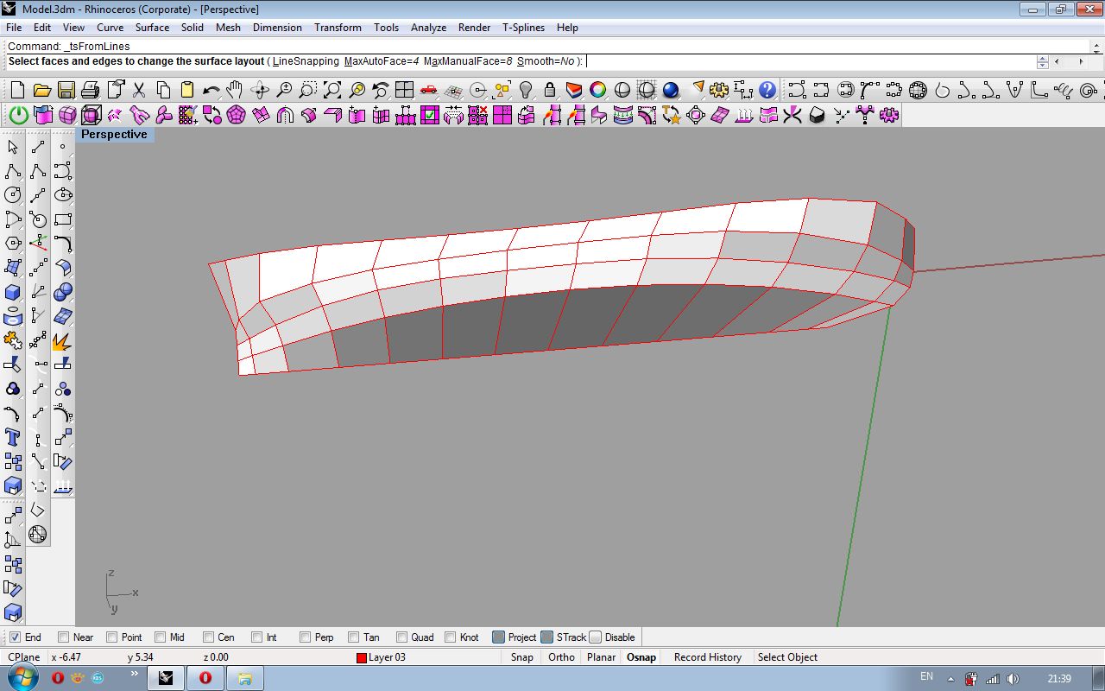The height and width of the screenshot is (691, 1105).
Task: Click the MaxAutoFace=4 command option
Action: [381, 61]
